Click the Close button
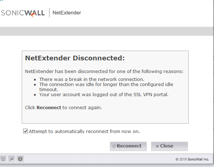 (x=170, y=146)
